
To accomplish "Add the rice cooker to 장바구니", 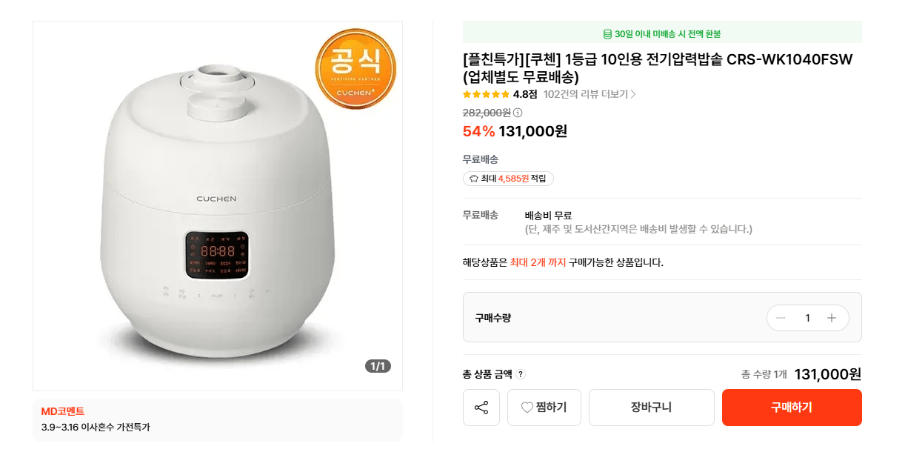I will (x=651, y=408).
